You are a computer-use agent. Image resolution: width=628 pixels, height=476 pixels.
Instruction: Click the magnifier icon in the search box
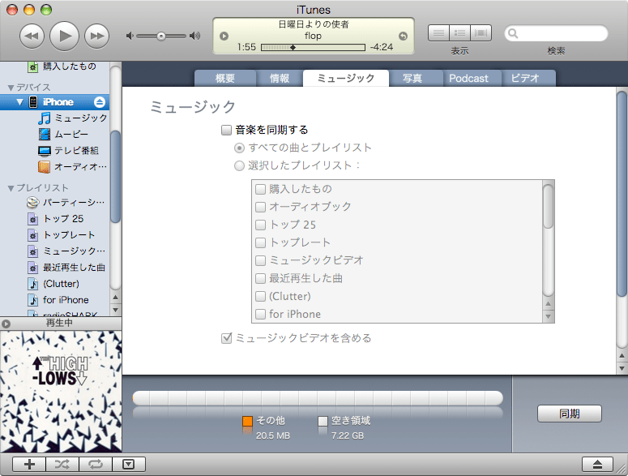(x=513, y=33)
